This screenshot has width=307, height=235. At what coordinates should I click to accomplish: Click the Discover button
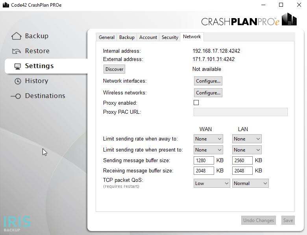coord(115,69)
